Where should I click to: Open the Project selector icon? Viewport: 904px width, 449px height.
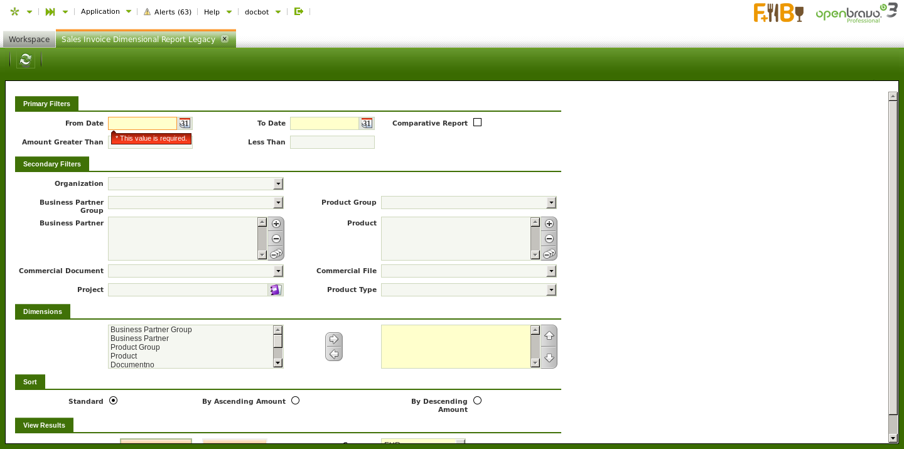[x=275, y=290]
